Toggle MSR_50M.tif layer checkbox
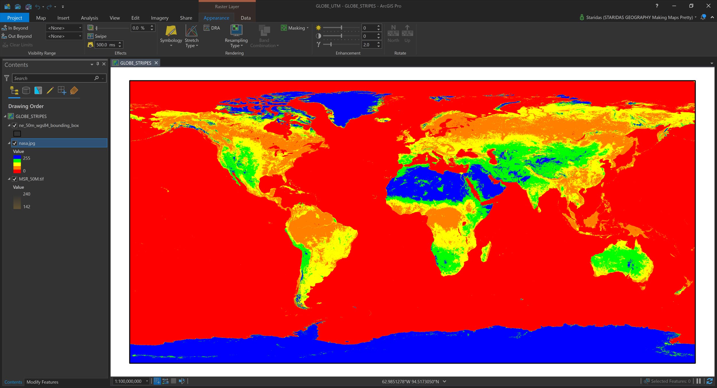This screenshot has height=388, width=717. pyautogui.click(x=15, y=179)
